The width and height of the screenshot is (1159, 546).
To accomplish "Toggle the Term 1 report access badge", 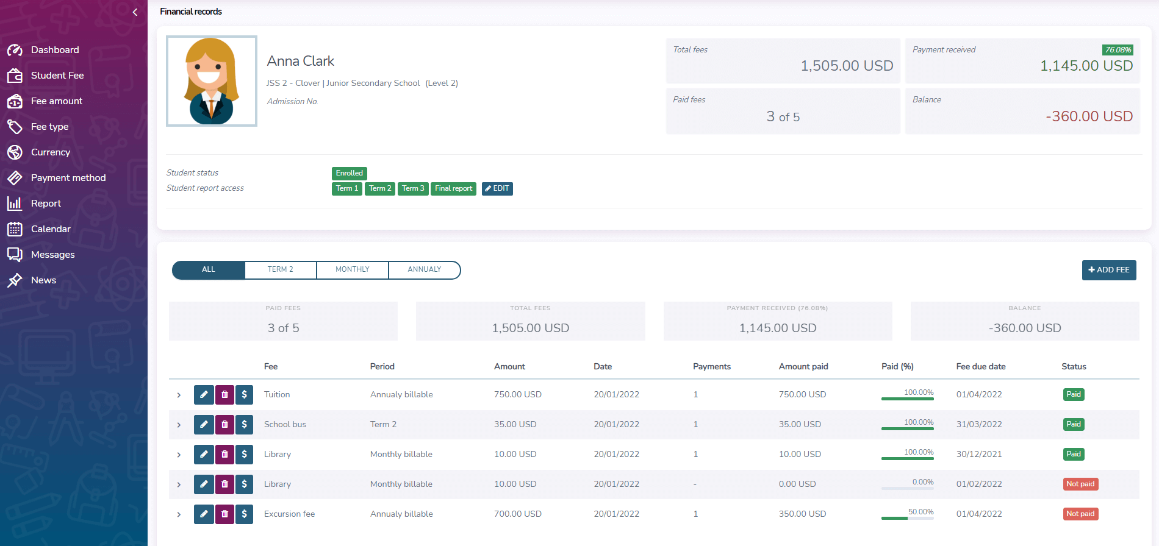I will [346, 189].
